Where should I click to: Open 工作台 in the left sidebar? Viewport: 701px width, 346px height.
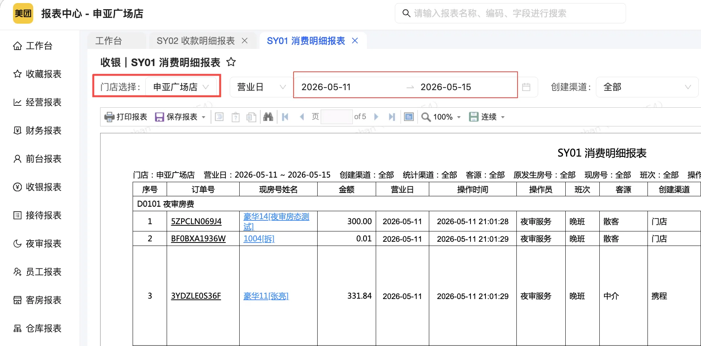point(33,46)
